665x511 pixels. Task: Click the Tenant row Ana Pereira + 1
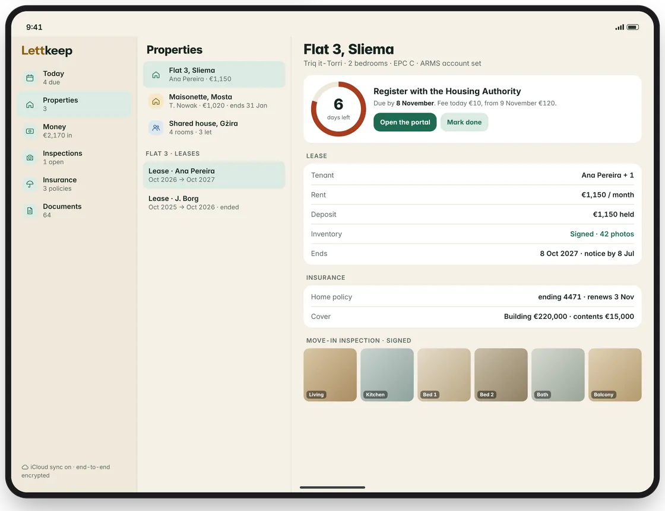(473, 175)
